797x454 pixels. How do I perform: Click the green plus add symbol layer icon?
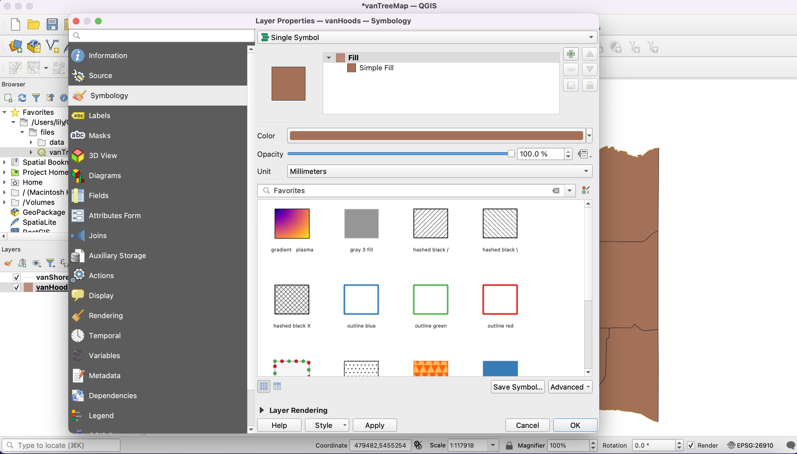tap(570, 54)
